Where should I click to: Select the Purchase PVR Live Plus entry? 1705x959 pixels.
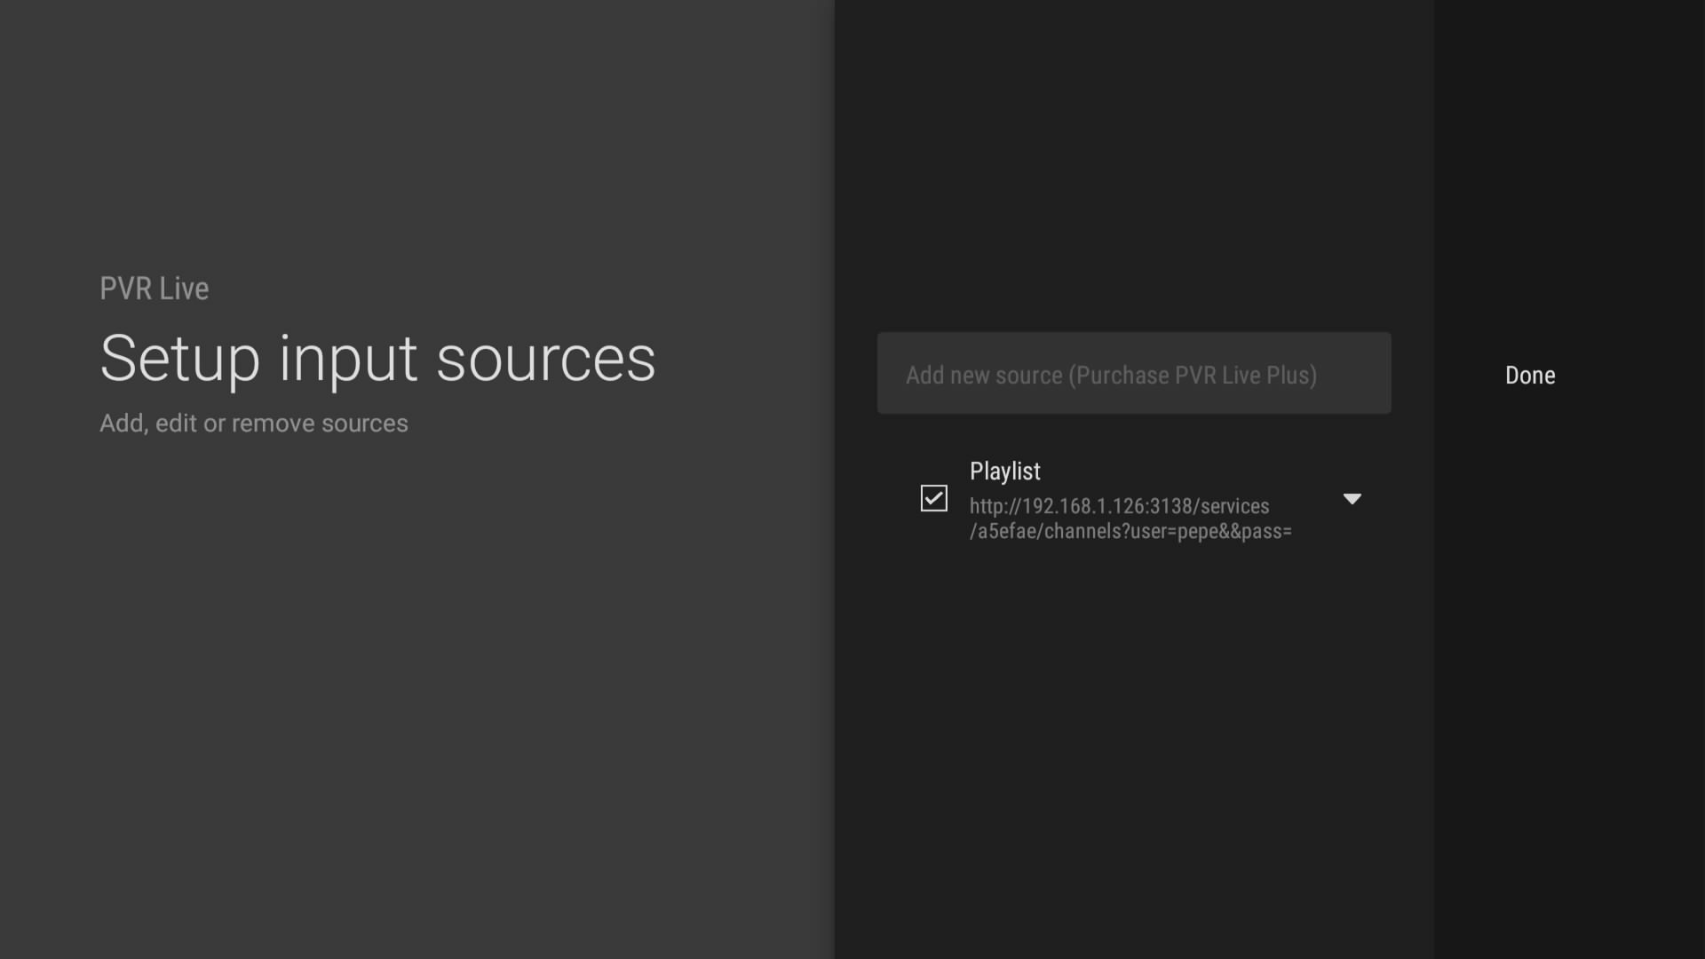(x=1133, y=374)
